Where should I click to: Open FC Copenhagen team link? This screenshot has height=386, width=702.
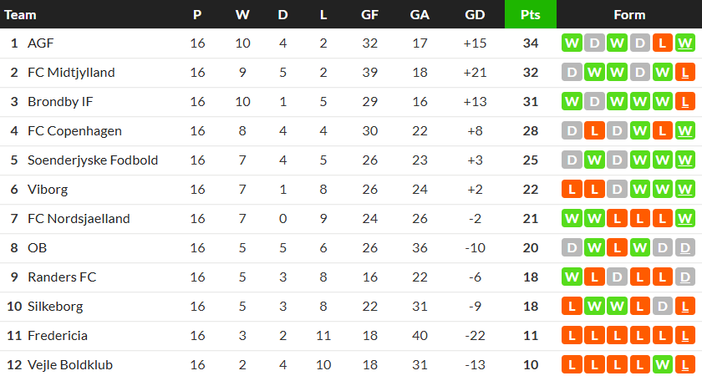point(74,131)
